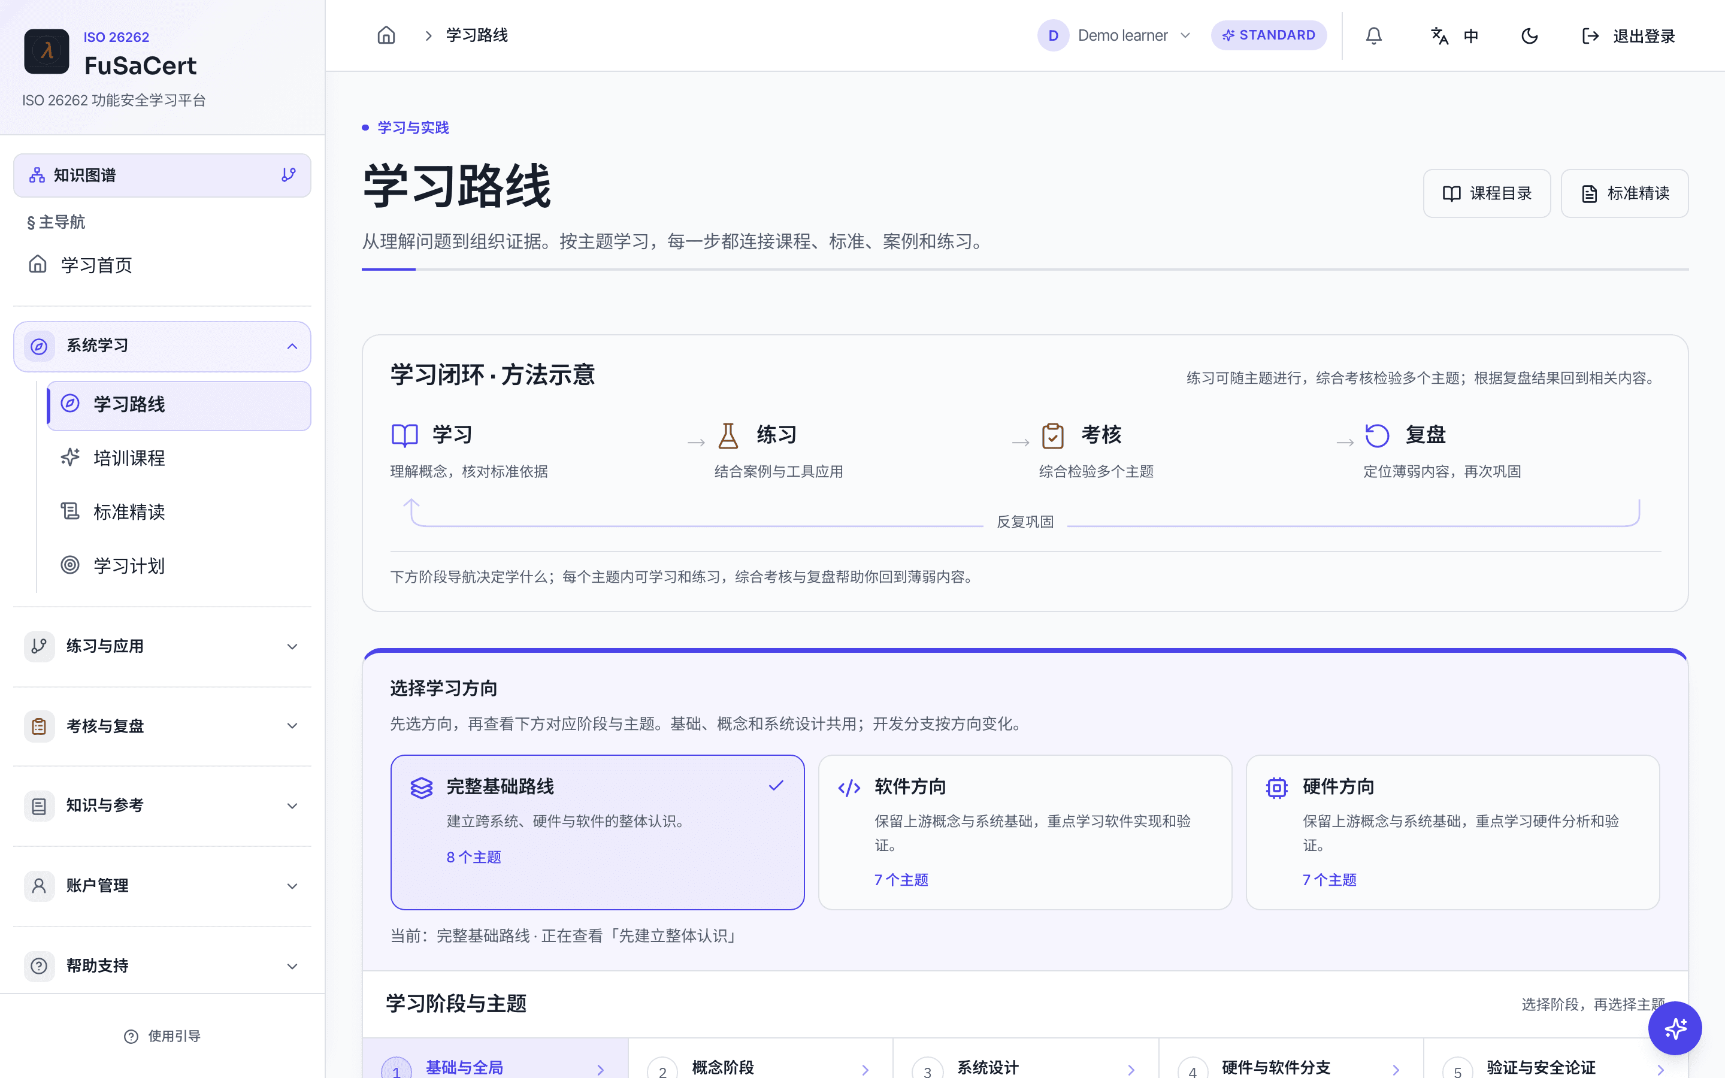Open the Demo learner account dropdown

[x=1115, y=36]
